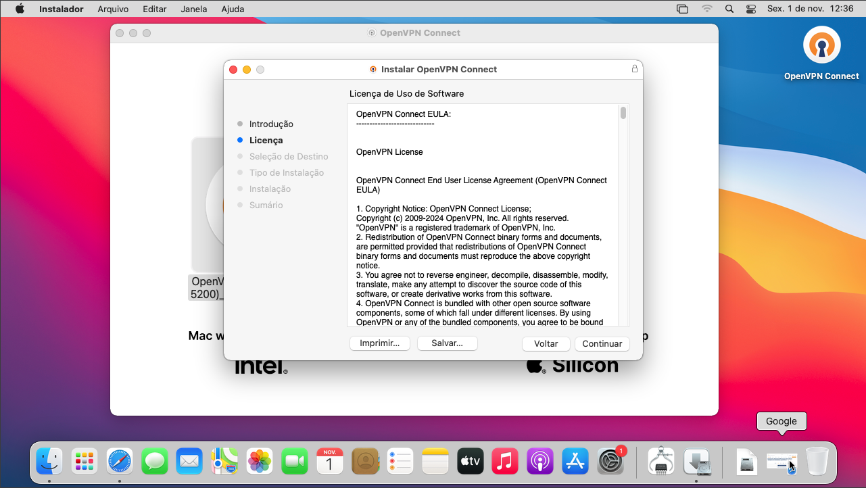The height and width of the screenshot is (488, 866).
Task: Open Launchpad from the Dock
Action: click(x=85, y=461)
